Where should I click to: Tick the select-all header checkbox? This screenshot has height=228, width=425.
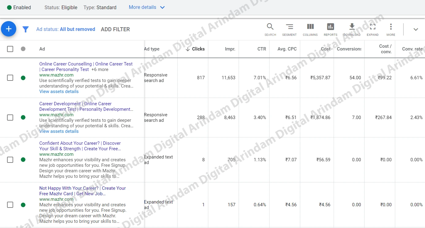[10, 49]
